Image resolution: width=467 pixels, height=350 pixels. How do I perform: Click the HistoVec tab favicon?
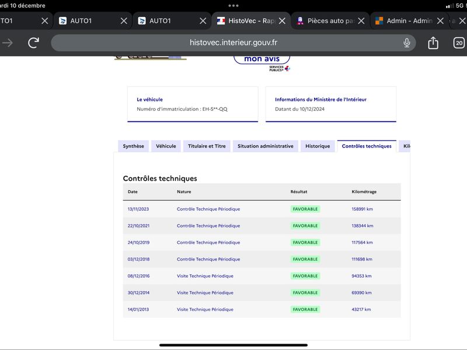pyautogui.click(x=221, y=21)
